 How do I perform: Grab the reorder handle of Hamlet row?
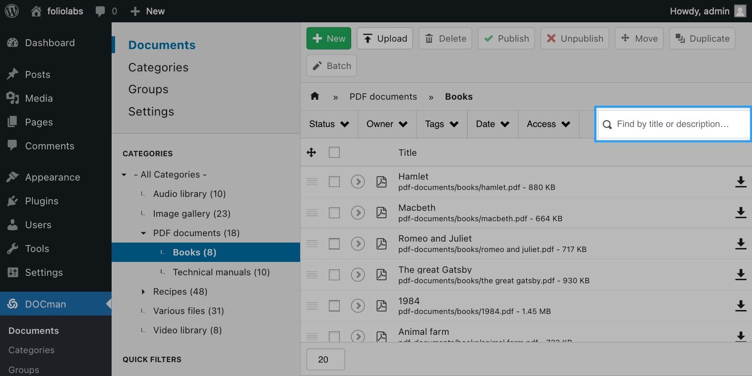pyautogui.click(x=312, y=182)
